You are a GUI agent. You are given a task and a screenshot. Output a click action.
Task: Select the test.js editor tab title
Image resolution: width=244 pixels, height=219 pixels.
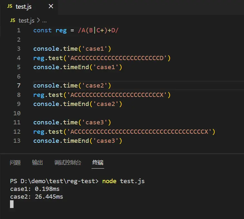tap(24, 6)
